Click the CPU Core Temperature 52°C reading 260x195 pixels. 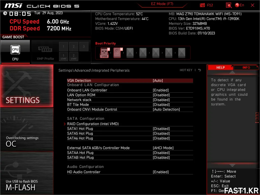(119, 14)
